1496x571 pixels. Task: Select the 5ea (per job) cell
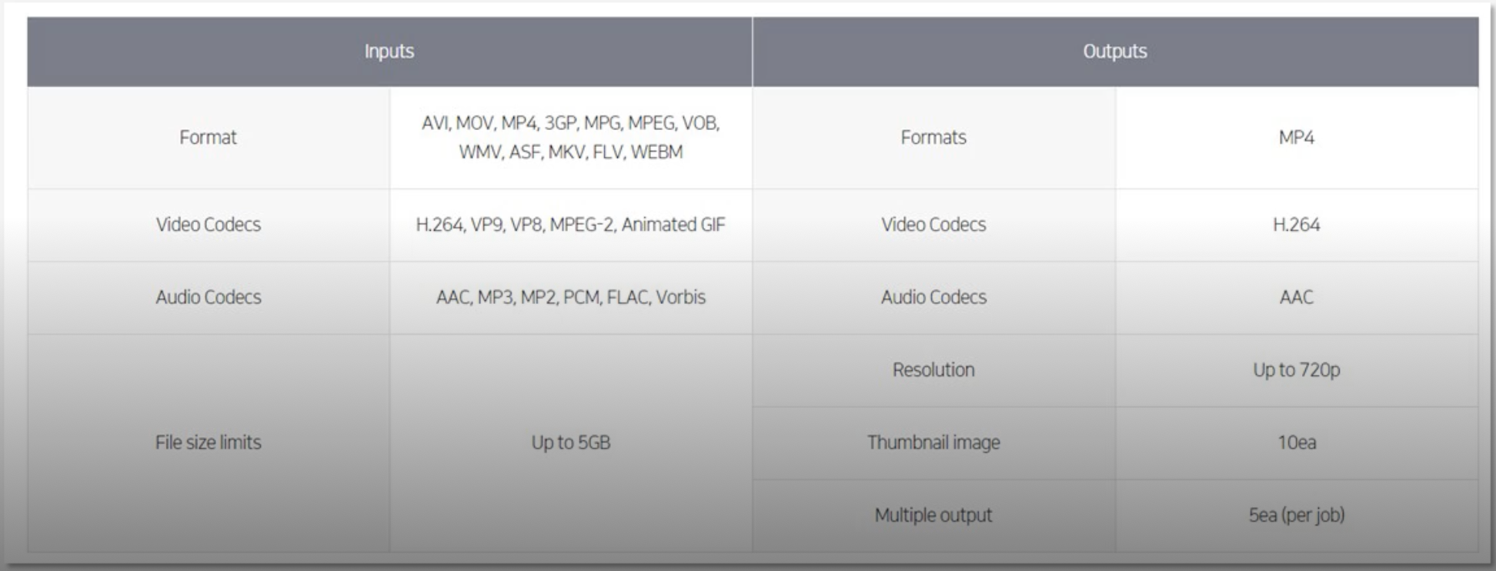tap(1296, 515)
